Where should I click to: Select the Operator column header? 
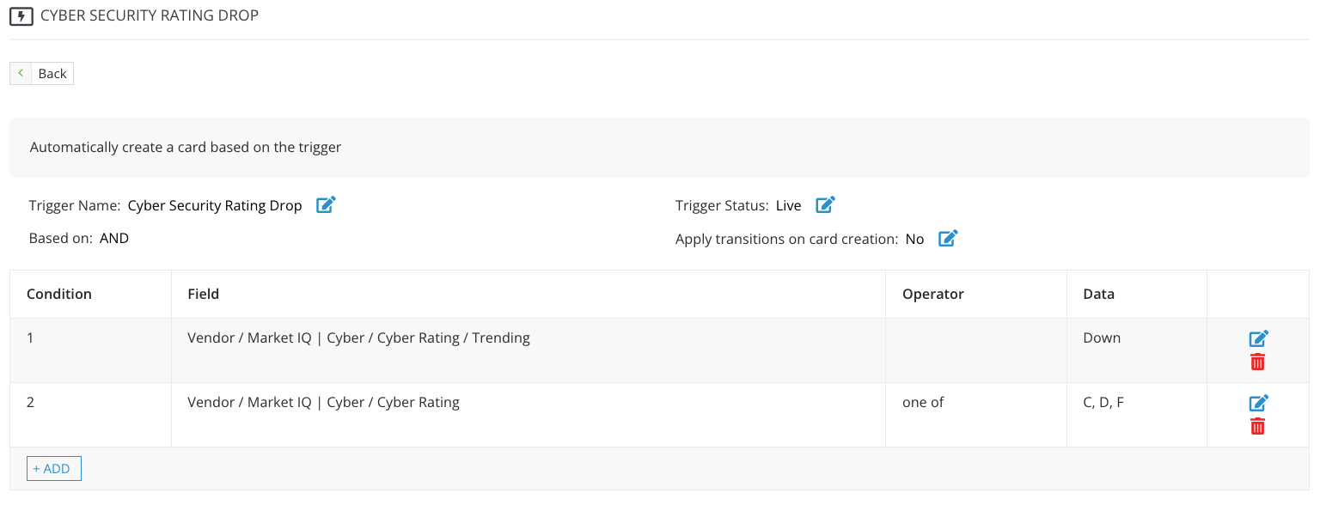tap(932, 294)
